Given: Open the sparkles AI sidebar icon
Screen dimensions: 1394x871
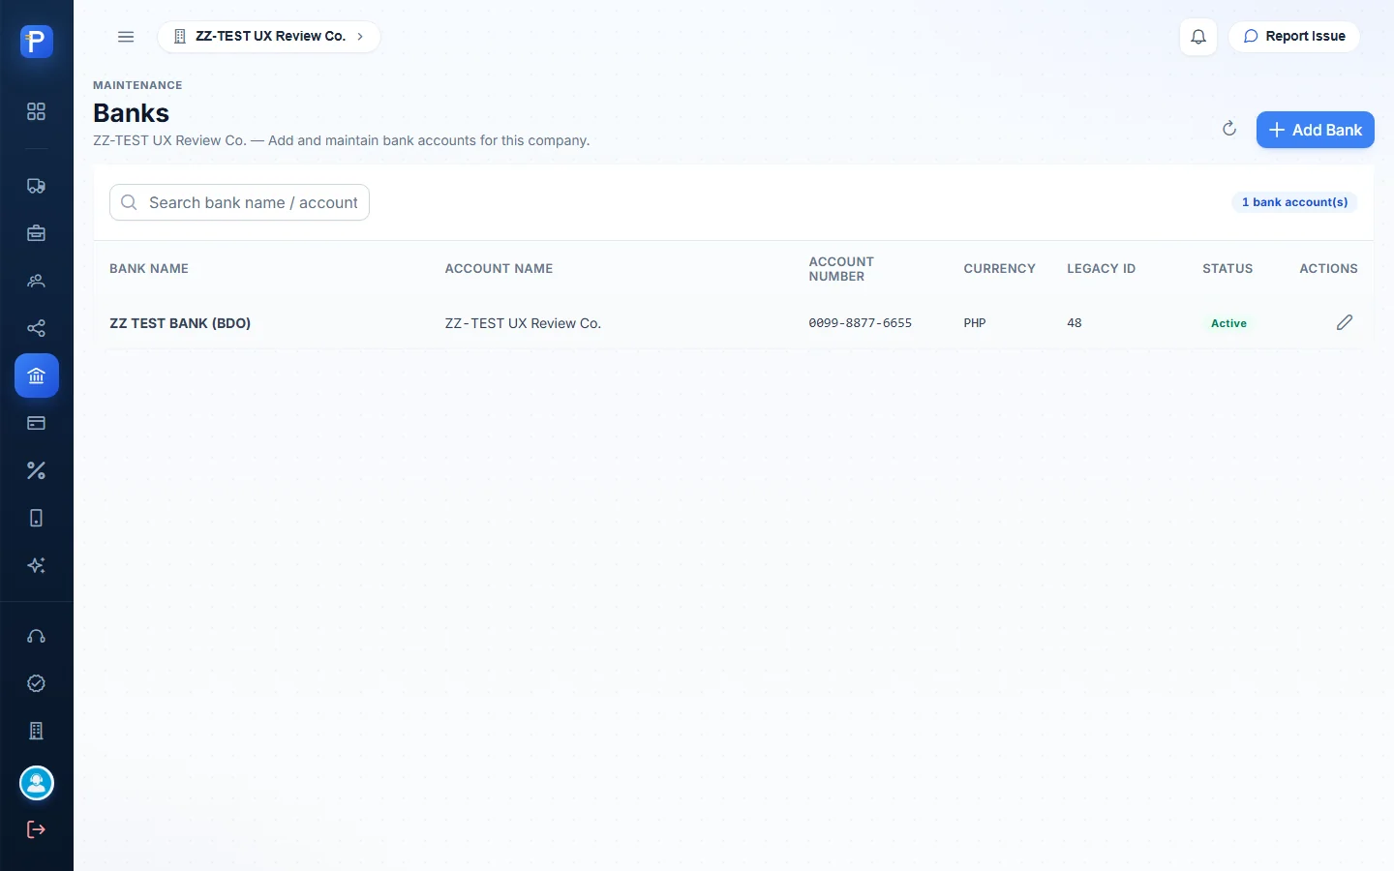Looking at the screenshot, I should pyautogui.click(x=36, y=565).
